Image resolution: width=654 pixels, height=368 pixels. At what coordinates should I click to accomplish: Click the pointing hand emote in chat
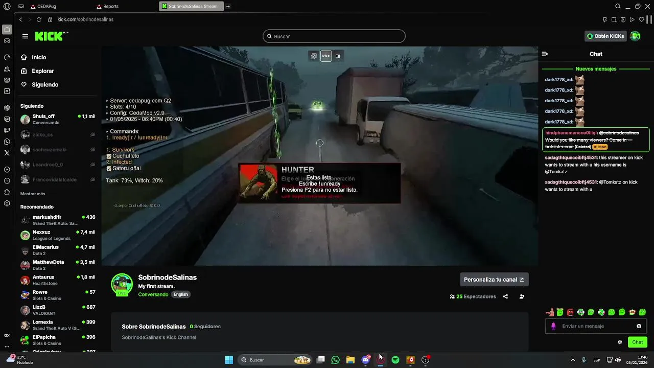[x=550, y=312]
